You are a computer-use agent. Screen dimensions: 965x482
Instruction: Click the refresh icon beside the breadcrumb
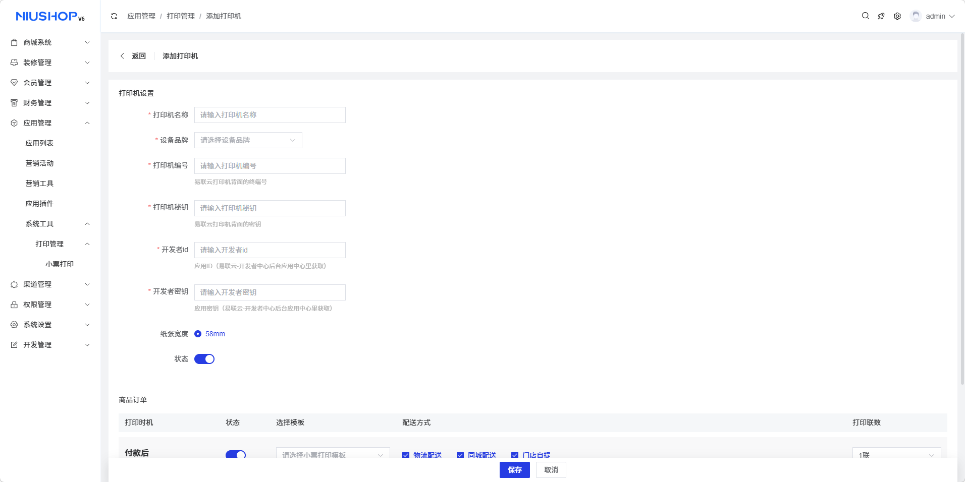[x=114, y=16]
